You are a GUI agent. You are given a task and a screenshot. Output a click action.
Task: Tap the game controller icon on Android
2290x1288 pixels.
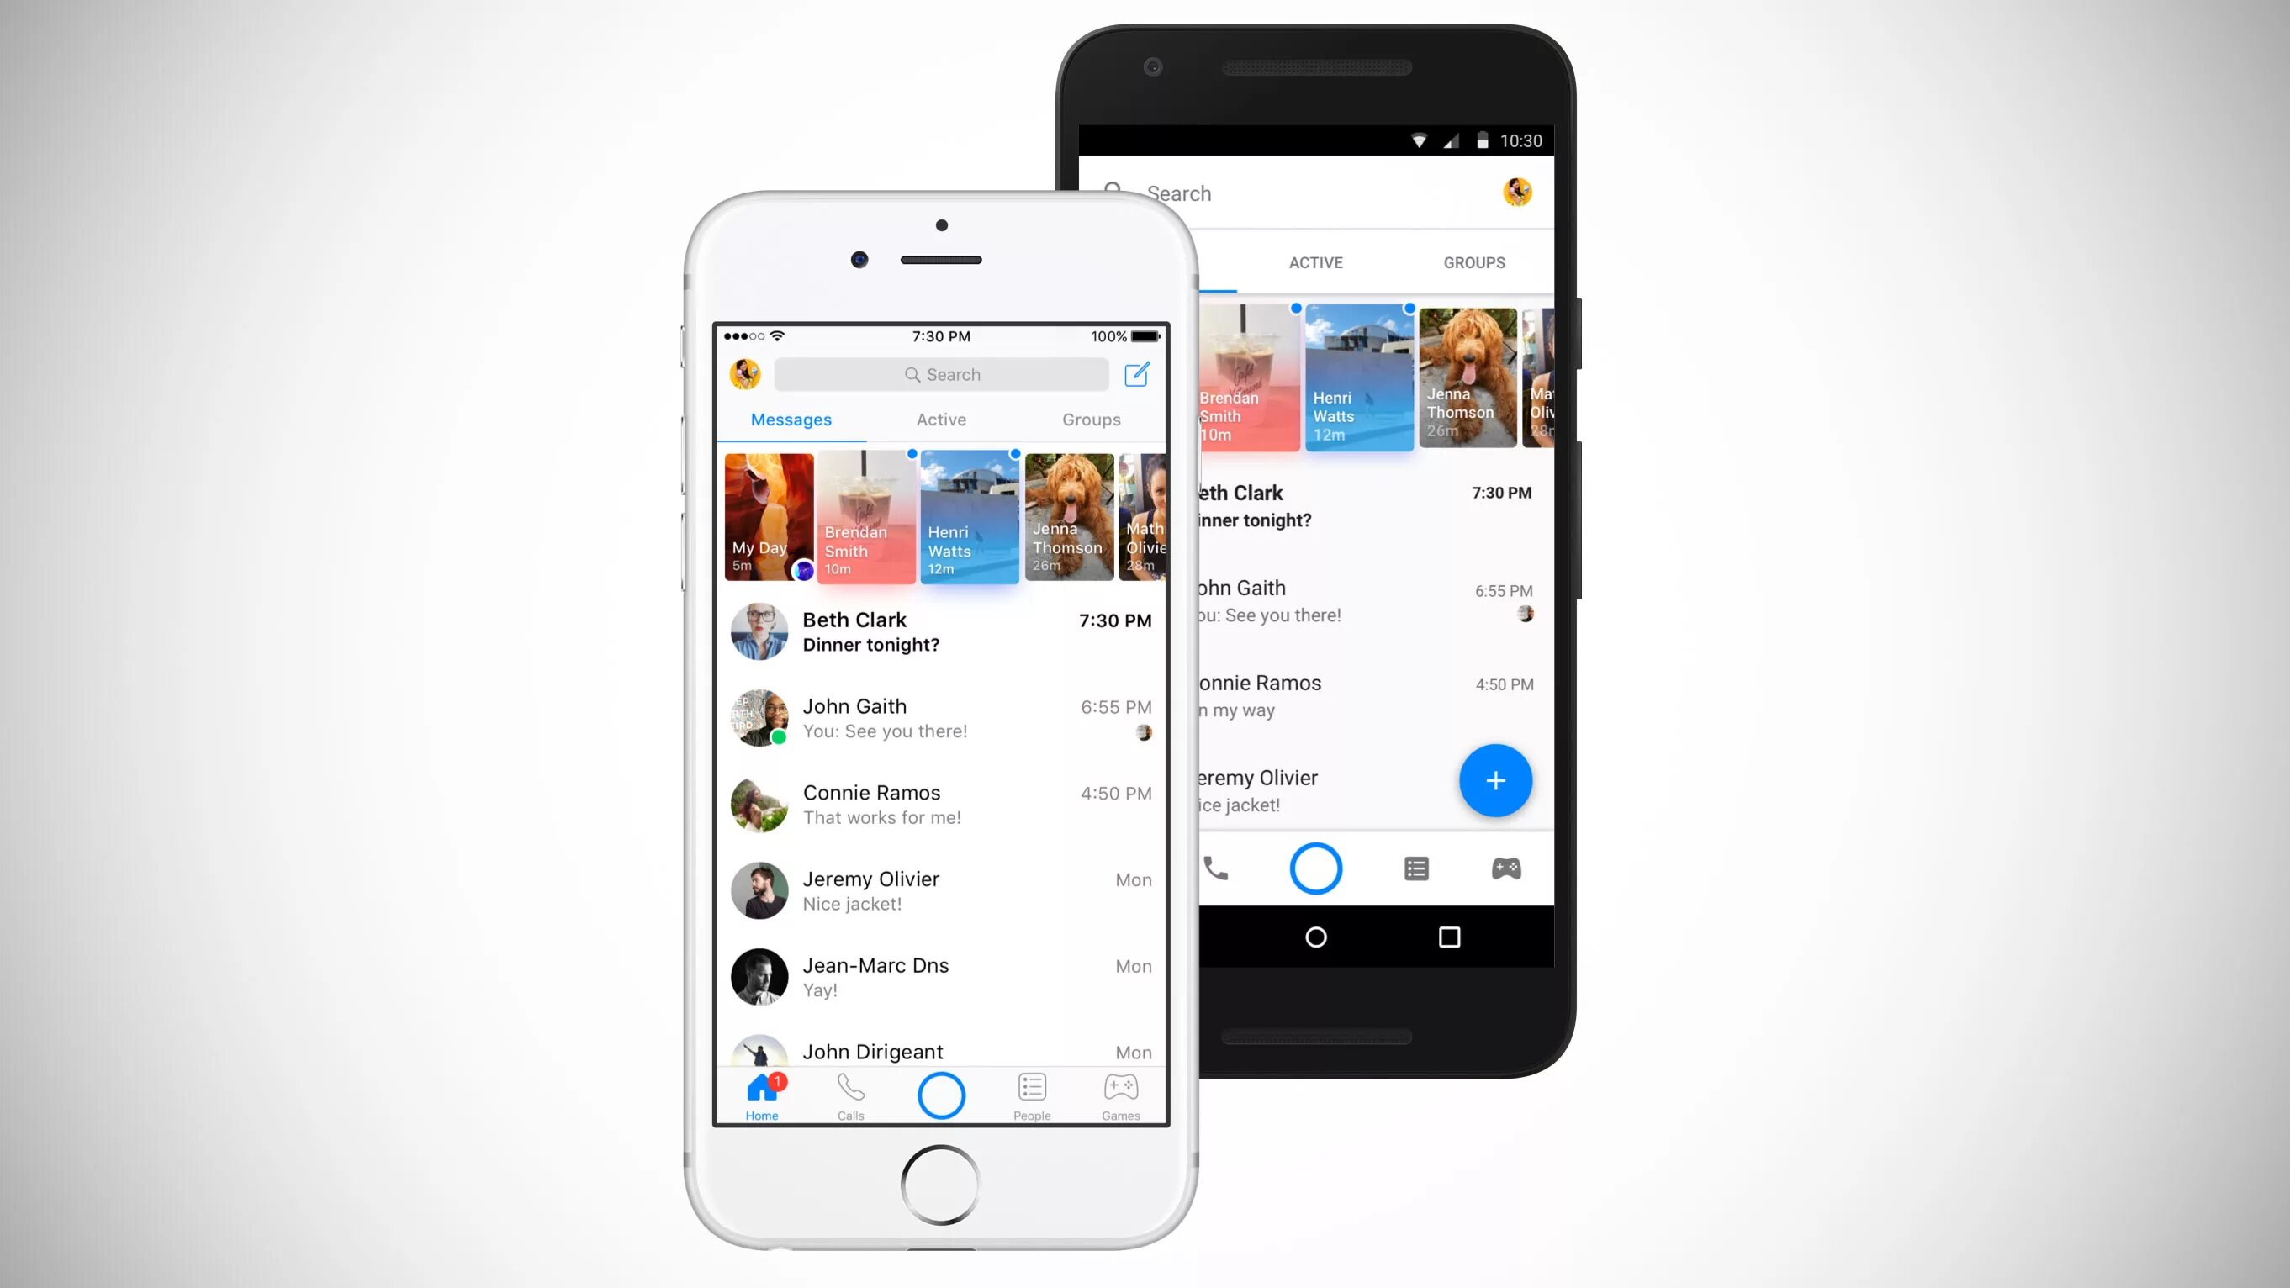coord(1507,868)
